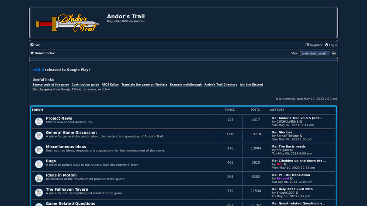Open user profile CUCHULAINN3

(287, 122)
